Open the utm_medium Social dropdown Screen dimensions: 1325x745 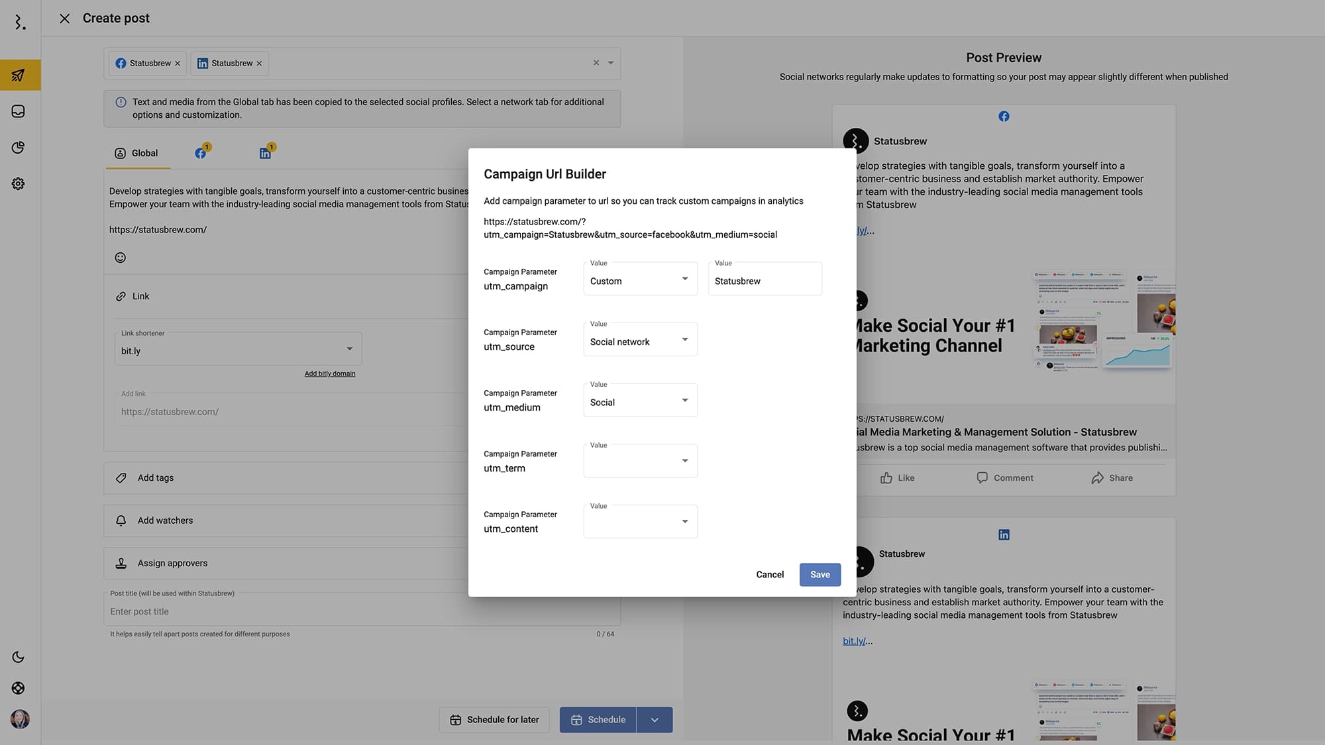click(640, 401)
